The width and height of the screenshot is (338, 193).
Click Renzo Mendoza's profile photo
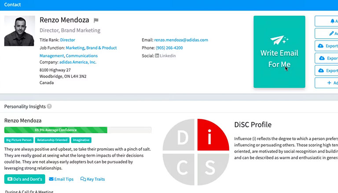pos(20,31)
